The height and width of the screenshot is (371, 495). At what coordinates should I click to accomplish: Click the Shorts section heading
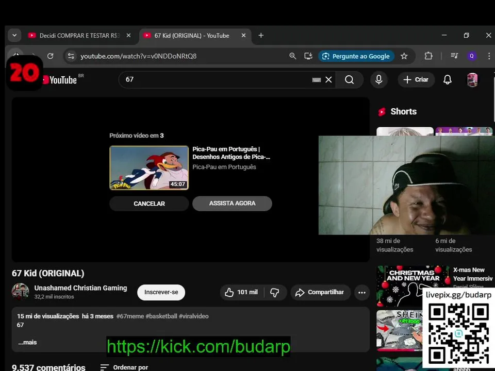(x=403, y=111)
